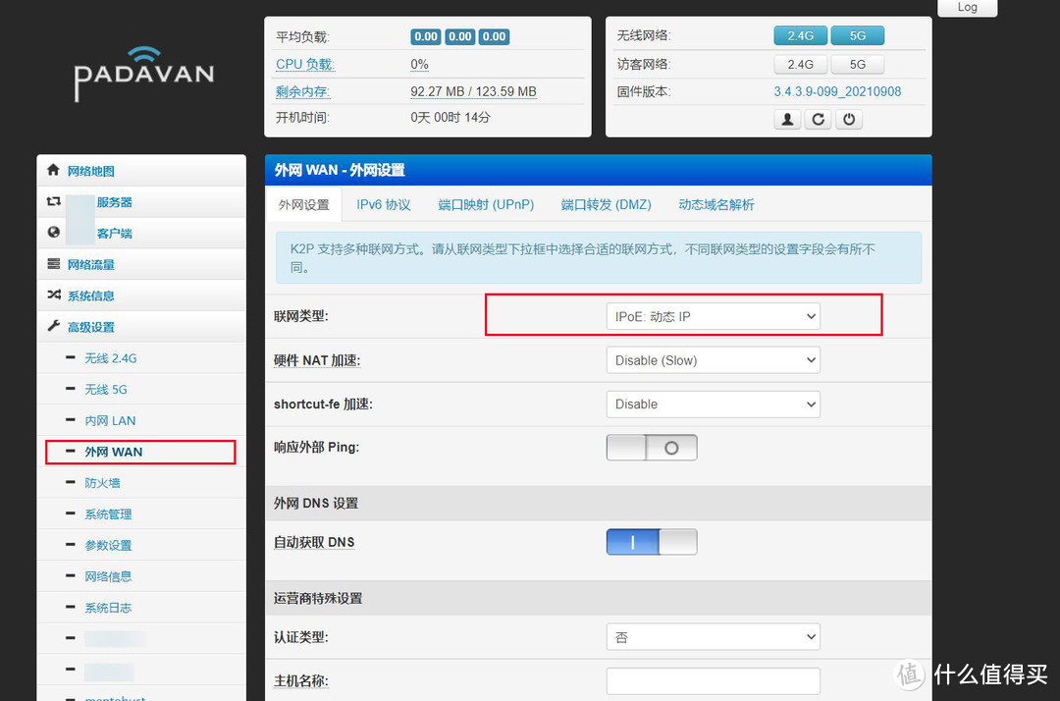The height and width of the screenshot is (701, 1060).
Task: Click the wrench icon beside 高级设置
Action: (x=53, y=326)
